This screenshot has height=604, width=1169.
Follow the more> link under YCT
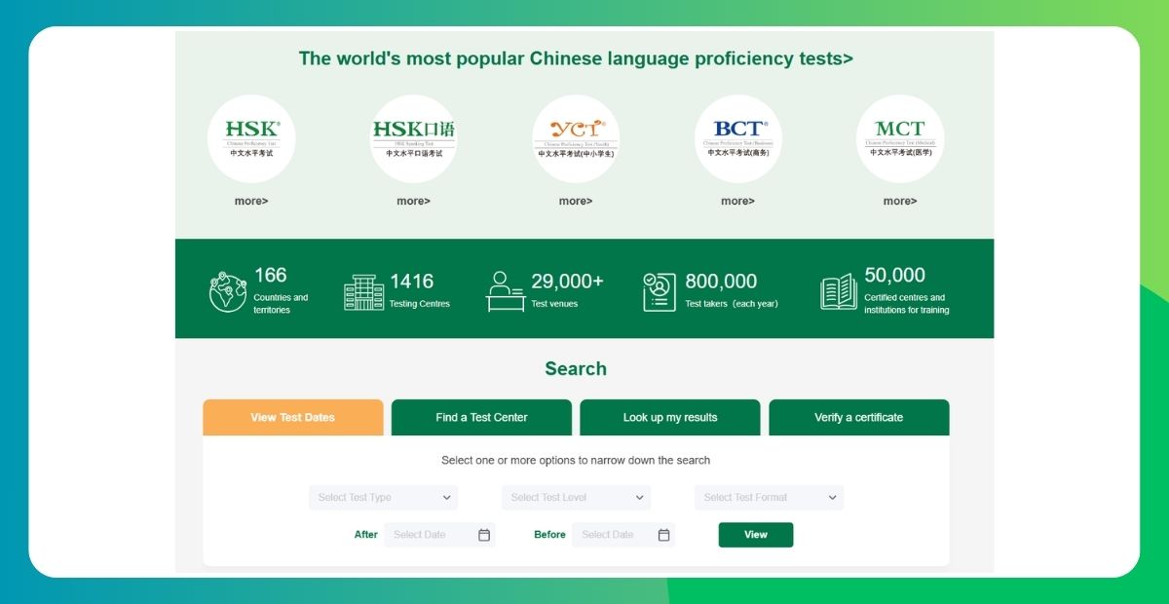(576, 202)
